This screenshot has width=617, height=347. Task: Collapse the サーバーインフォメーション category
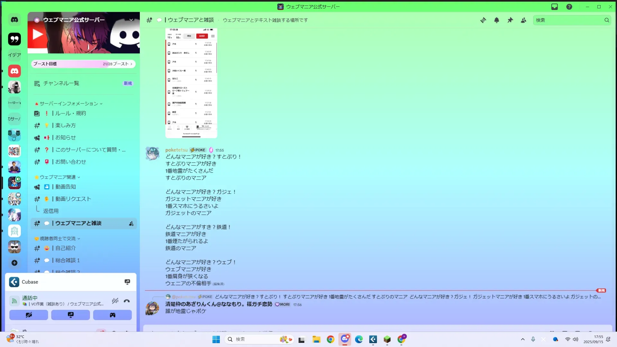[x=69, y=103]
